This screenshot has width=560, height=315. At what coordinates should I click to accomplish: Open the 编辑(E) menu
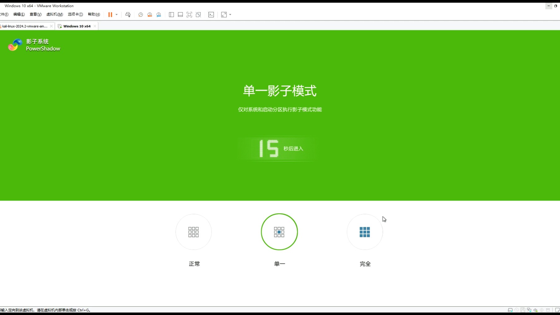pos(19,14)
